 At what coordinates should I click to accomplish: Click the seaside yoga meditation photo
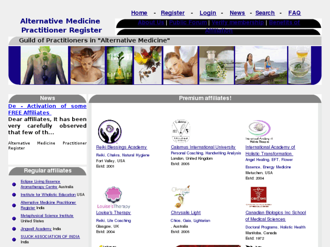pos(261,65)
